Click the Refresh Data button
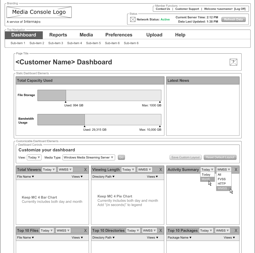Image resolution: width=255 pixels, height=253 pixels. point(233,19)
